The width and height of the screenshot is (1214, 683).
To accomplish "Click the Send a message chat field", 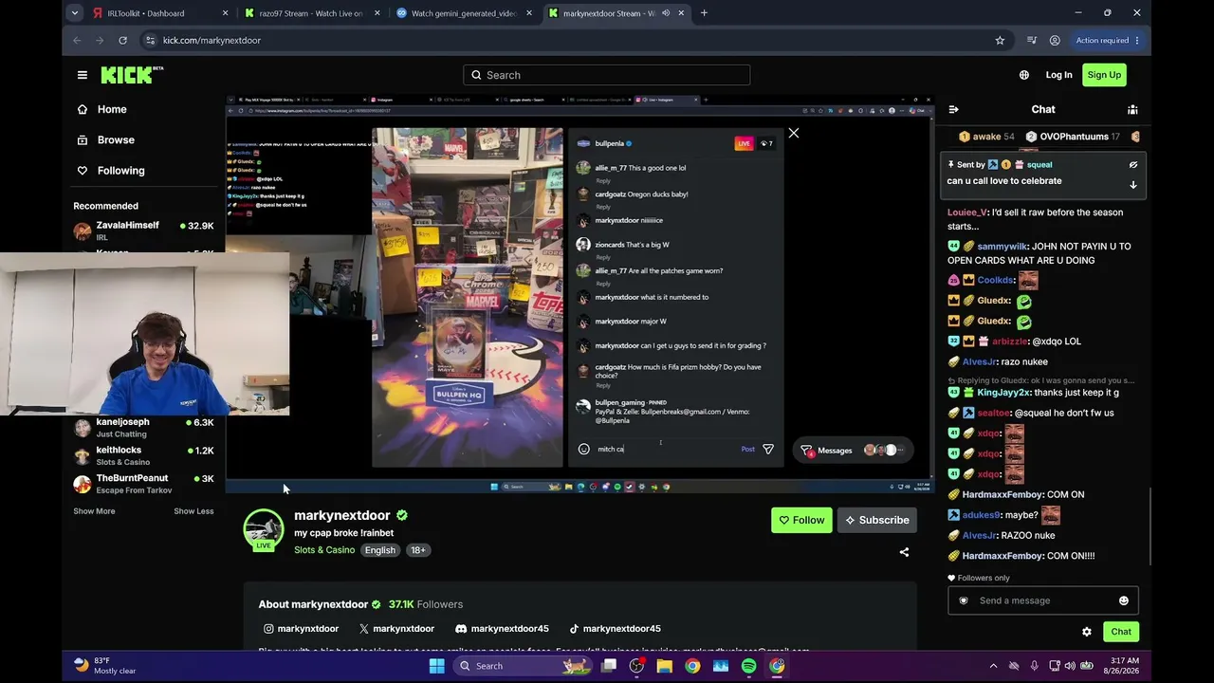I will (1043, 600).
